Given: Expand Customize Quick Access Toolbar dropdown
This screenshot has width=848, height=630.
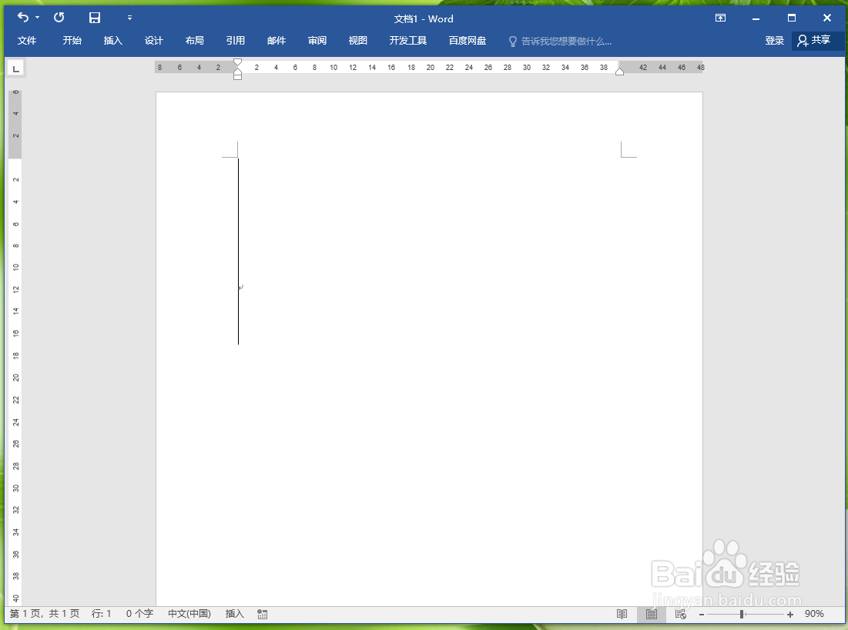Looking at the screenshot, I should (130, 18).
